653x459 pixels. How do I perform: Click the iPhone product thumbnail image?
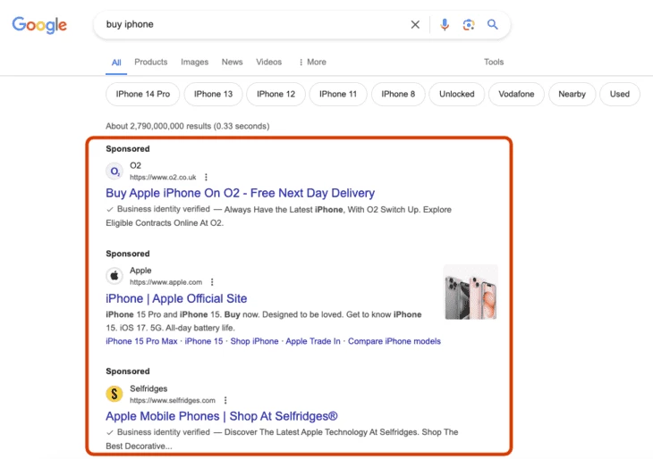(x=471, y=292)
